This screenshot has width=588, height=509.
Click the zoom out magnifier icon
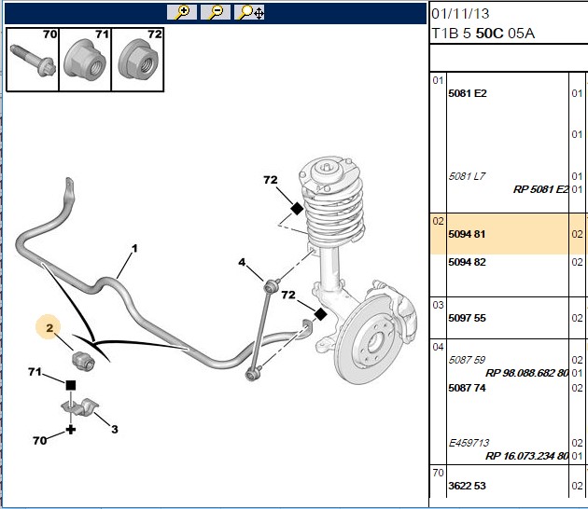point(216,12)
